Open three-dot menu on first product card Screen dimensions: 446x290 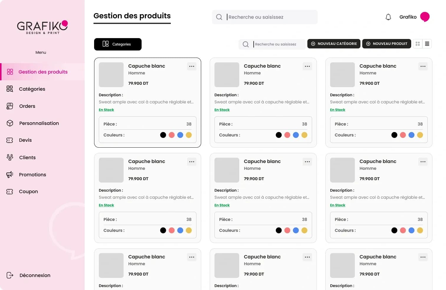click(x=192, y=66)
